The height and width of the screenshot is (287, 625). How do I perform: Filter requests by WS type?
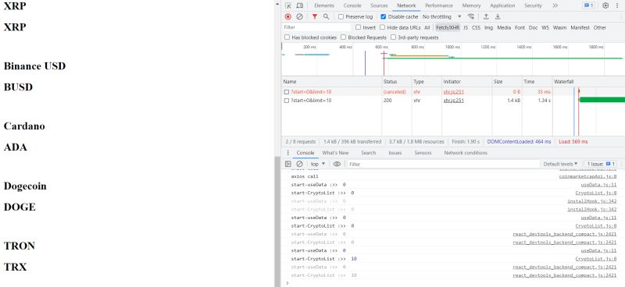545,27
